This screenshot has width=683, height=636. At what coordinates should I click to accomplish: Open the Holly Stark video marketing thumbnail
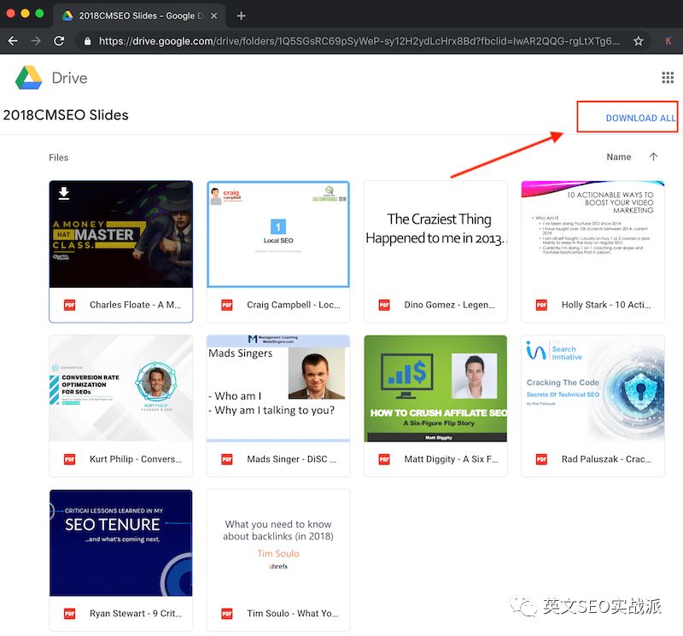pyautogui.click(x=593, y=235)
